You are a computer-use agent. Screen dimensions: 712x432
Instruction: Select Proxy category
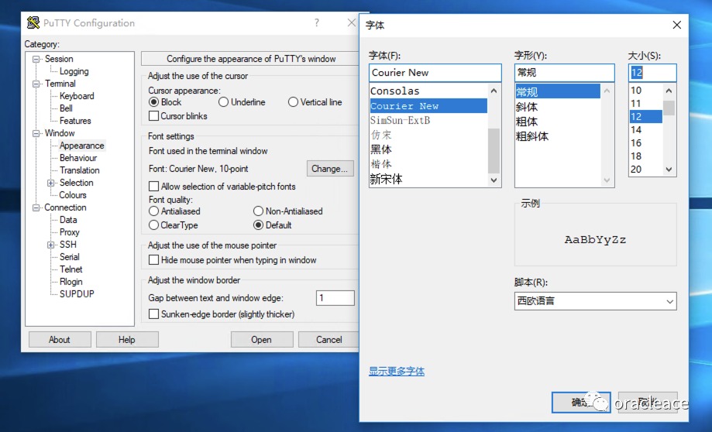[70, 232]
